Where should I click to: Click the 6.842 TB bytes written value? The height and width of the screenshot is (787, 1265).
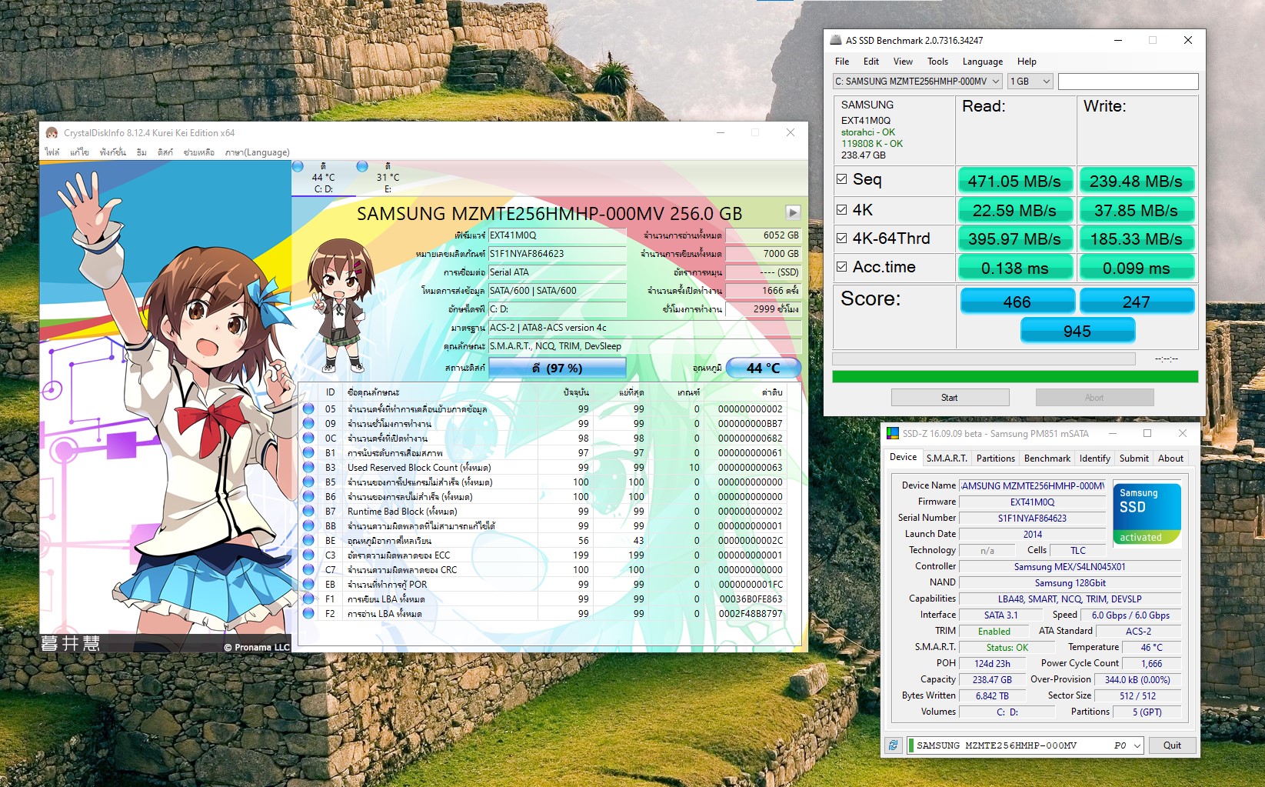(992, 695)
